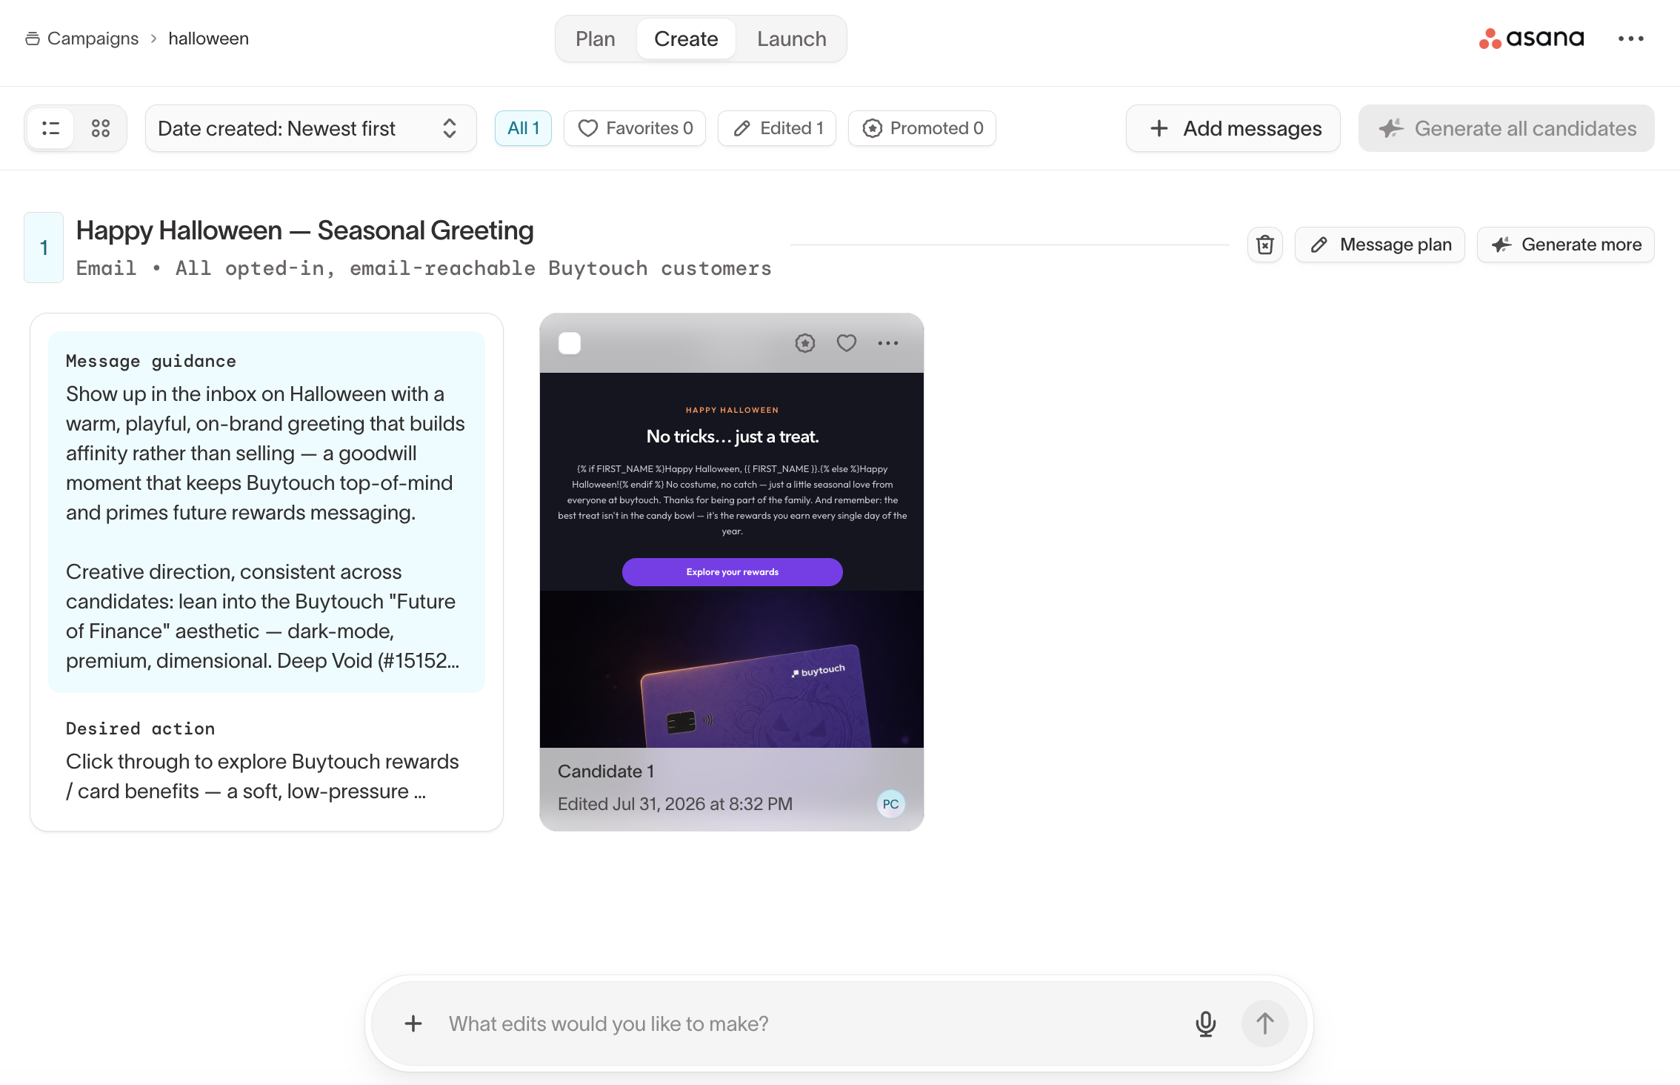Click the Asana logo
This screenshot has width=1680, height=1085.
click(1531, 39)
